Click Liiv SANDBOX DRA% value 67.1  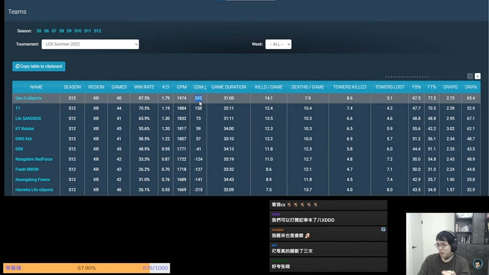coord(471,119)
